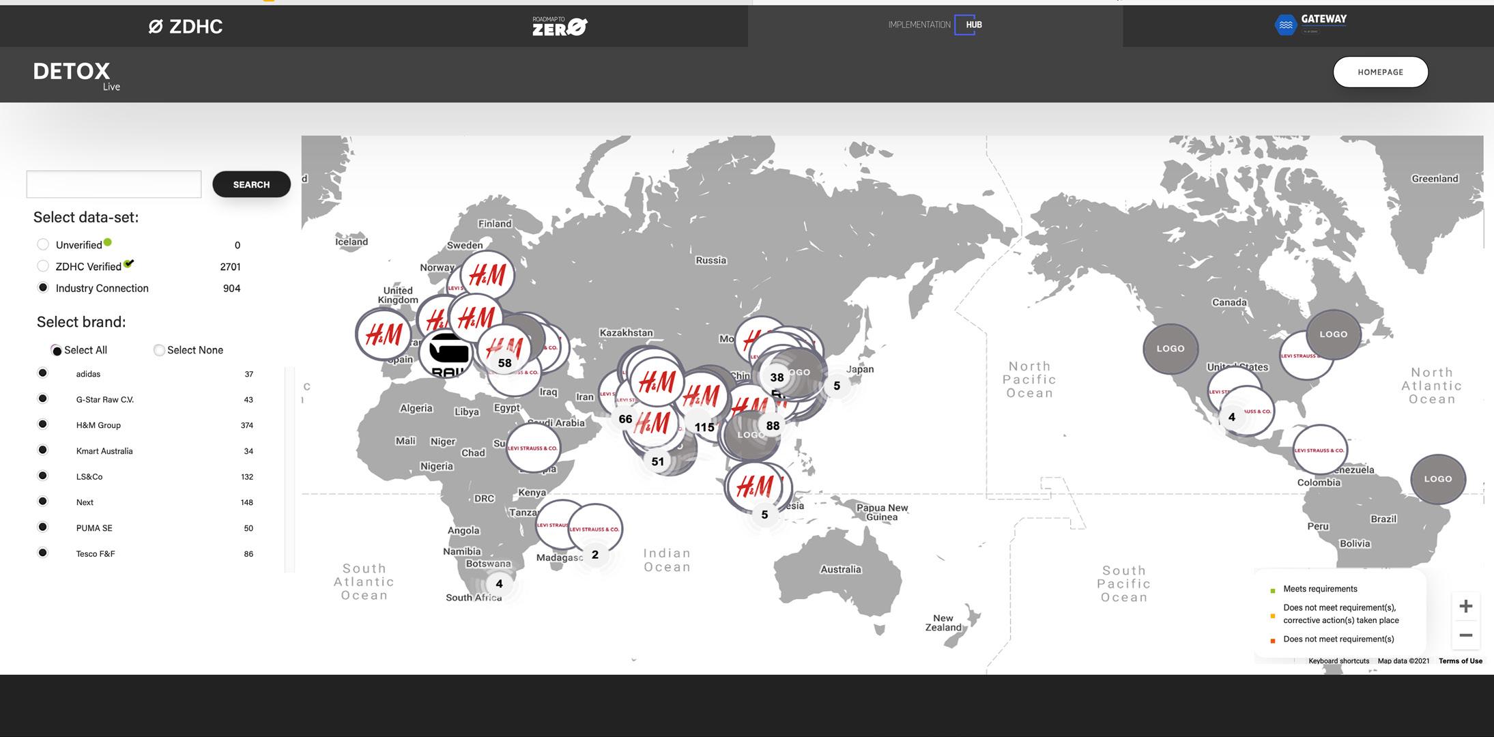Open the 88 cluster marker in Asia
This screenshot has height=737, width=1494.
click(x=773, y=426)
